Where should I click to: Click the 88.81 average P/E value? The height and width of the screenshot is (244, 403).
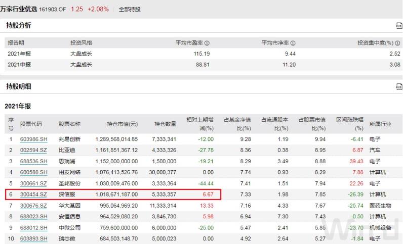coord(203,65)
